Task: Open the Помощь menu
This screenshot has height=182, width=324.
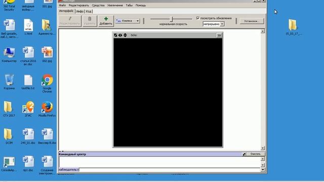Action: pos(141,6)
